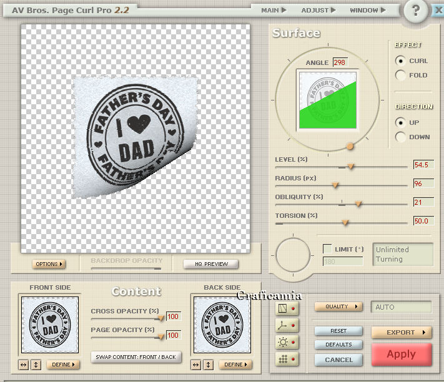Click the Cancel button
The height and width of the screenshot is (382, 444).
[x=338, y=360]
